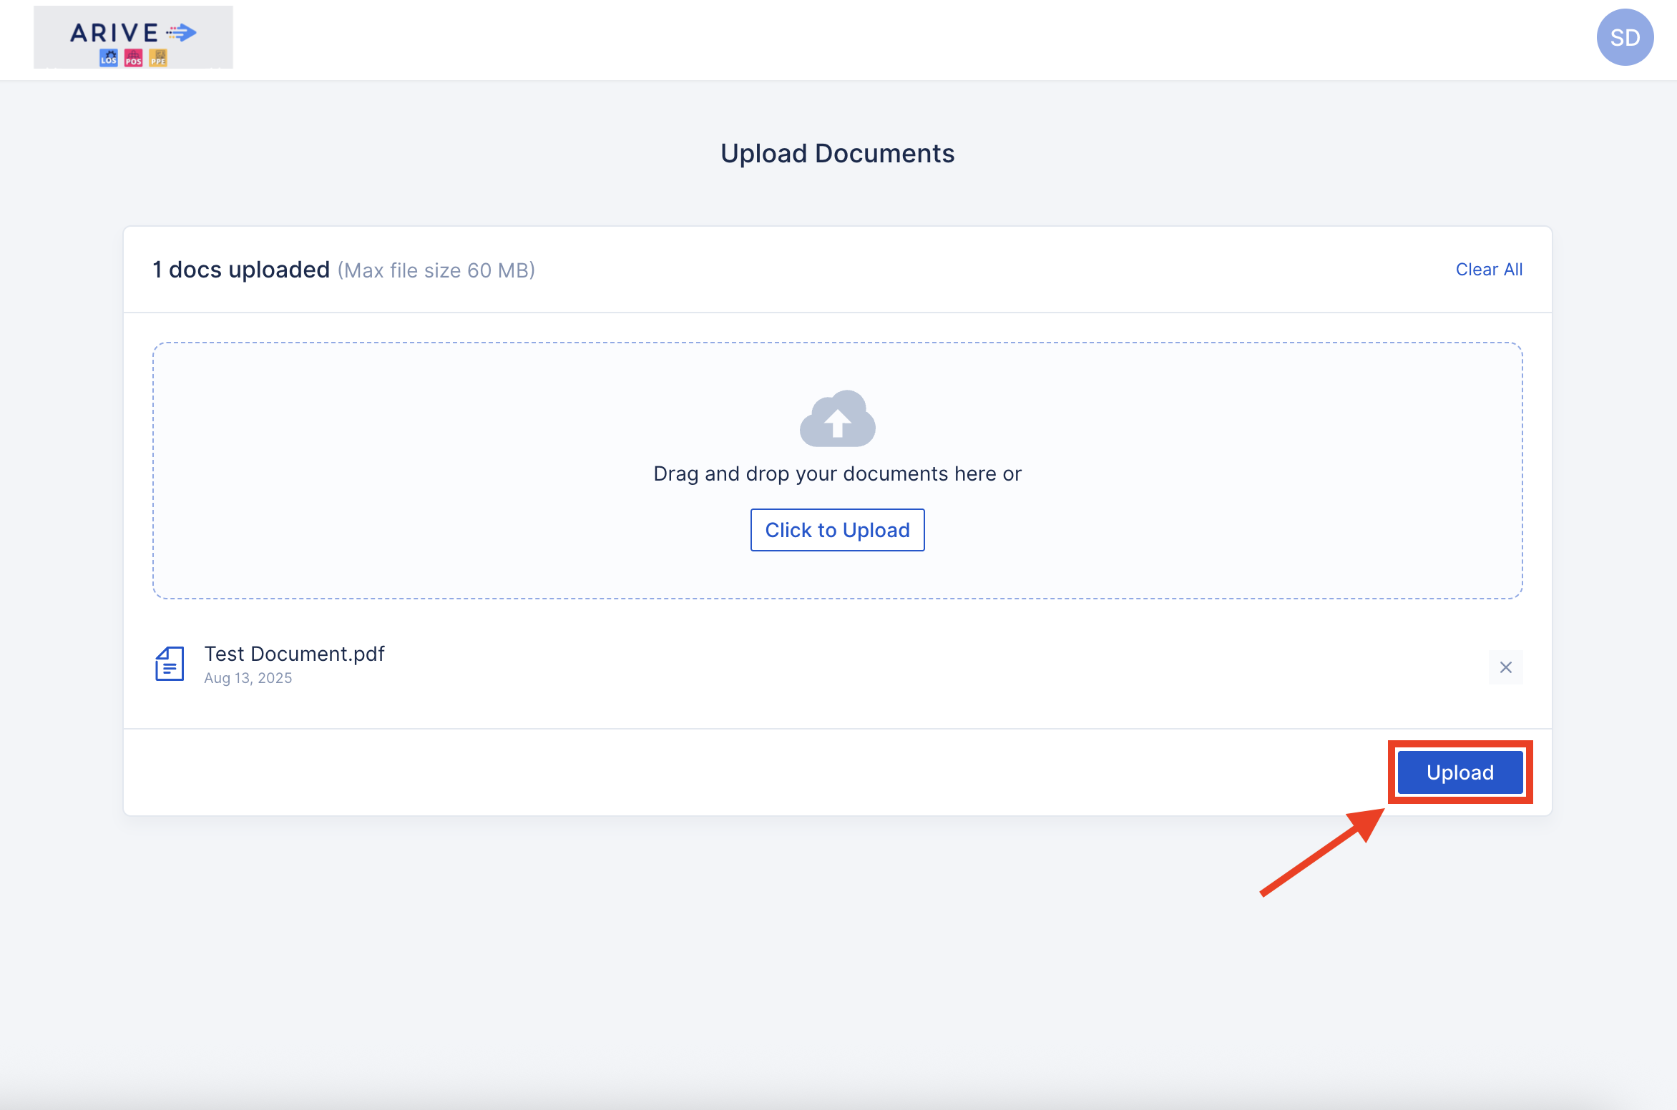Viewport: 1677px width, 1110px height.
Task: Click the 1 docs uploaded label
Action: coord(241,270)
